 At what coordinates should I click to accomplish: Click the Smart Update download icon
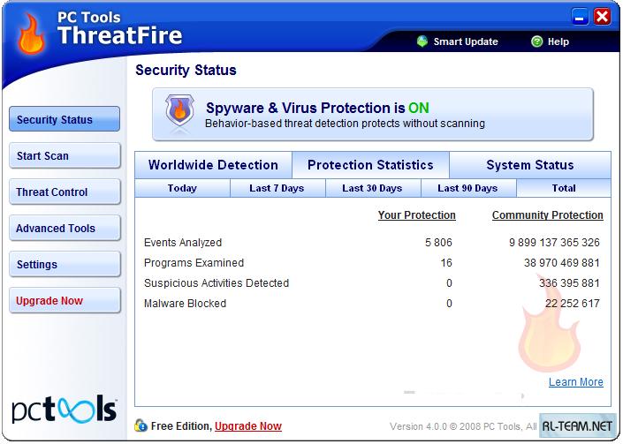coord(423,41)
